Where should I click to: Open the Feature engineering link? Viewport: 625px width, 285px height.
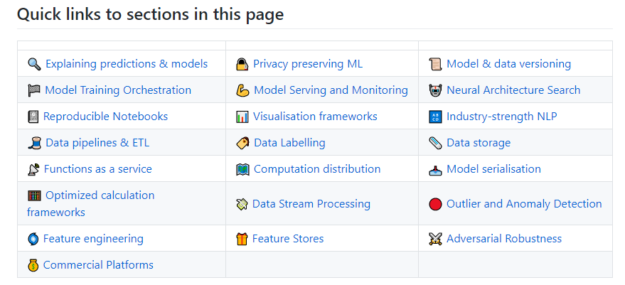click(x=93, y=239)
